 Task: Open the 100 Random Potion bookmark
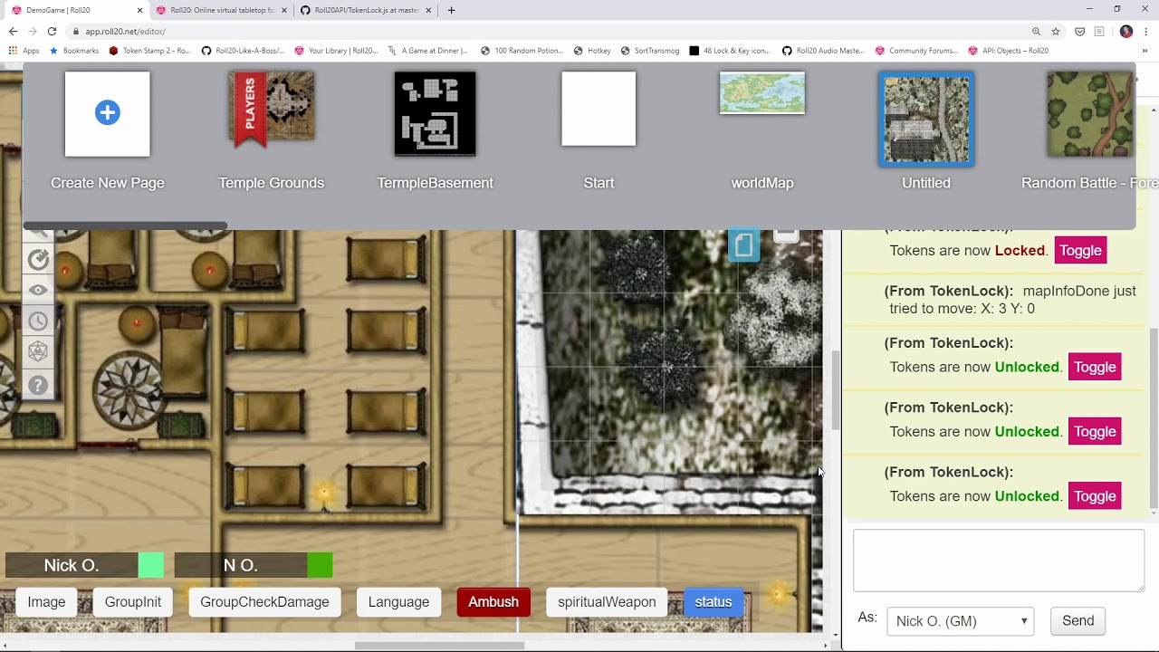(522, 51)
